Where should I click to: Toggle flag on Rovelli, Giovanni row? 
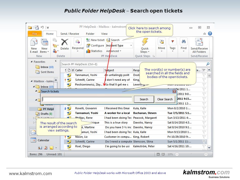[x=204, y=108]
